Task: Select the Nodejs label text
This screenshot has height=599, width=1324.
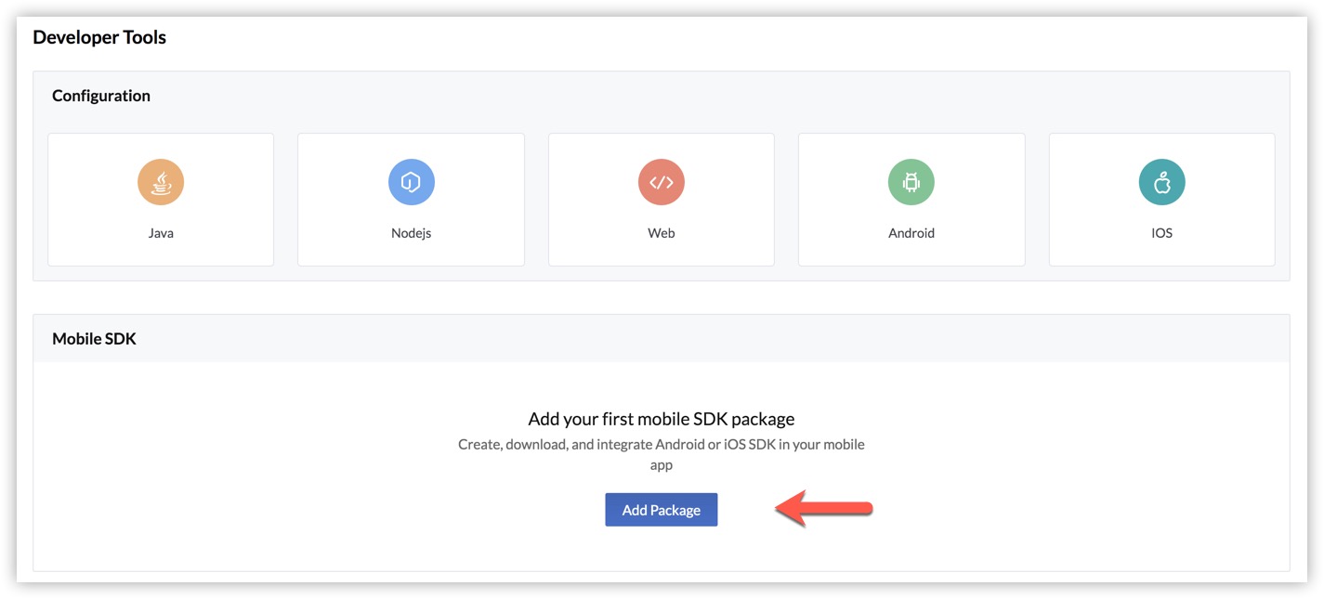Action: pos(411,233)
